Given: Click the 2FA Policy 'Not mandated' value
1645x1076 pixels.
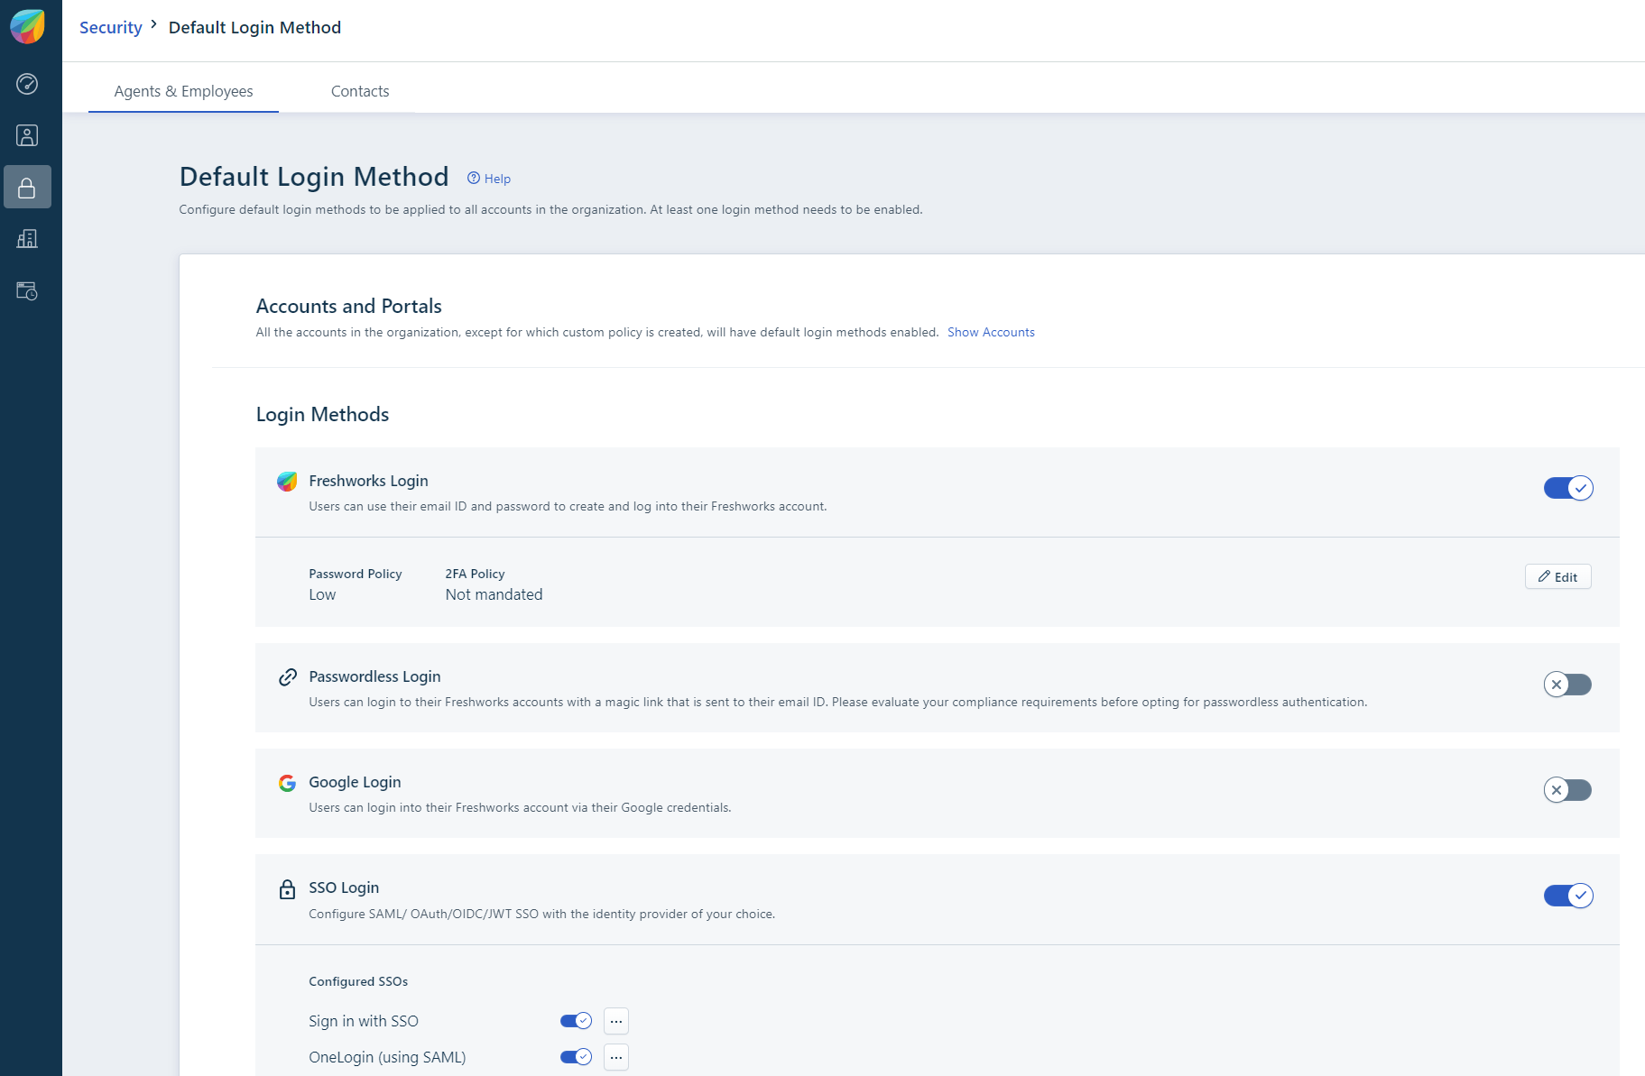Looking at the screenshot, I should (494, 594).
